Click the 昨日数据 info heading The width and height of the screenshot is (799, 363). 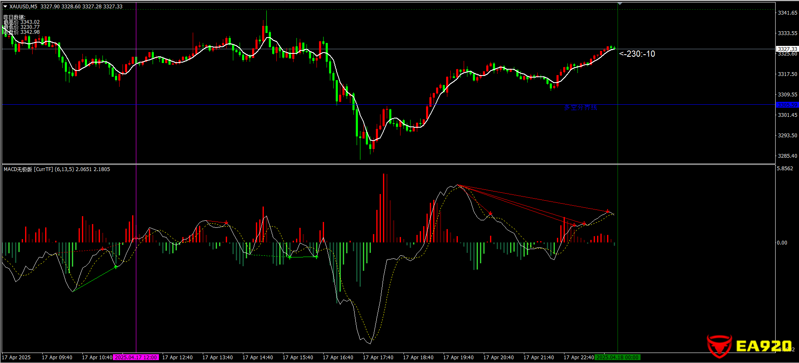pos(14,17)
